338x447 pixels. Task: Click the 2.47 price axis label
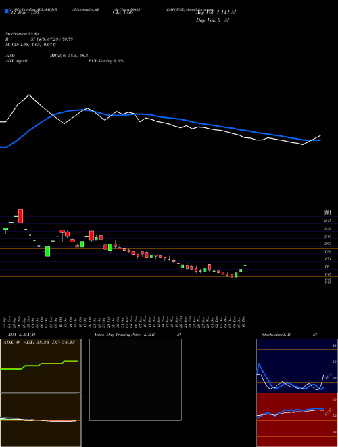328,221
